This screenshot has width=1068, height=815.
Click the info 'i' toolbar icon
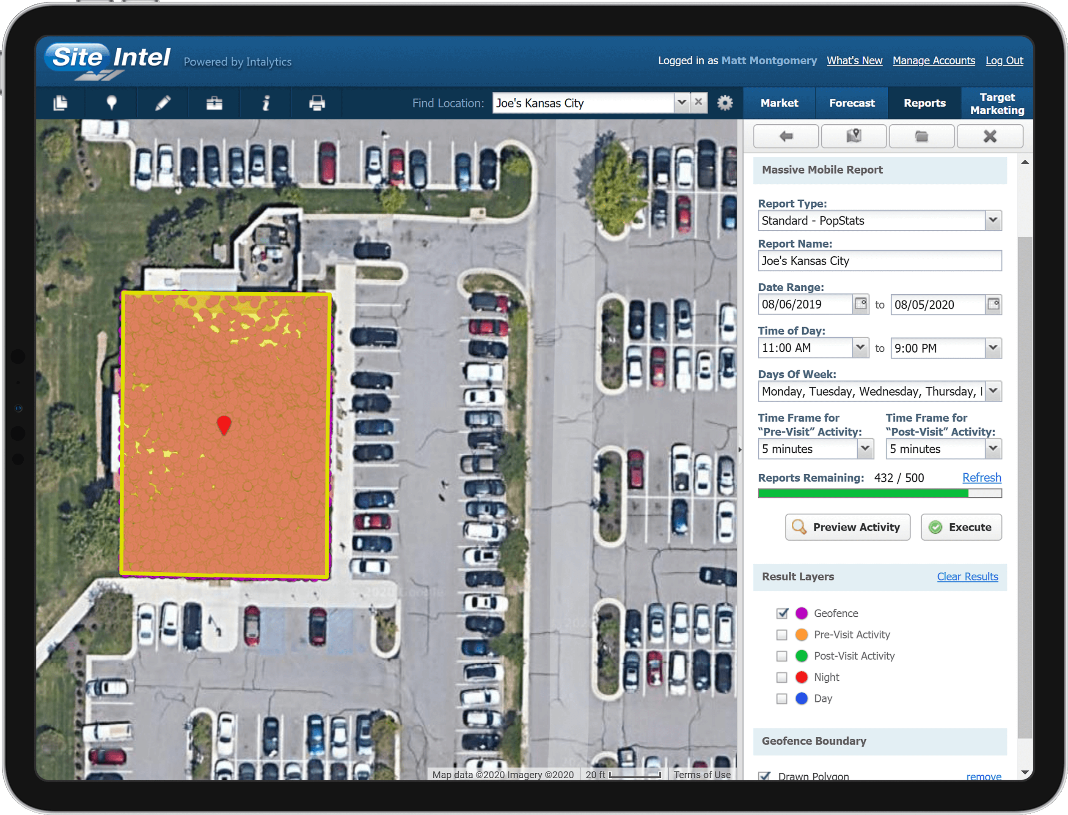(x=266, y=103)
